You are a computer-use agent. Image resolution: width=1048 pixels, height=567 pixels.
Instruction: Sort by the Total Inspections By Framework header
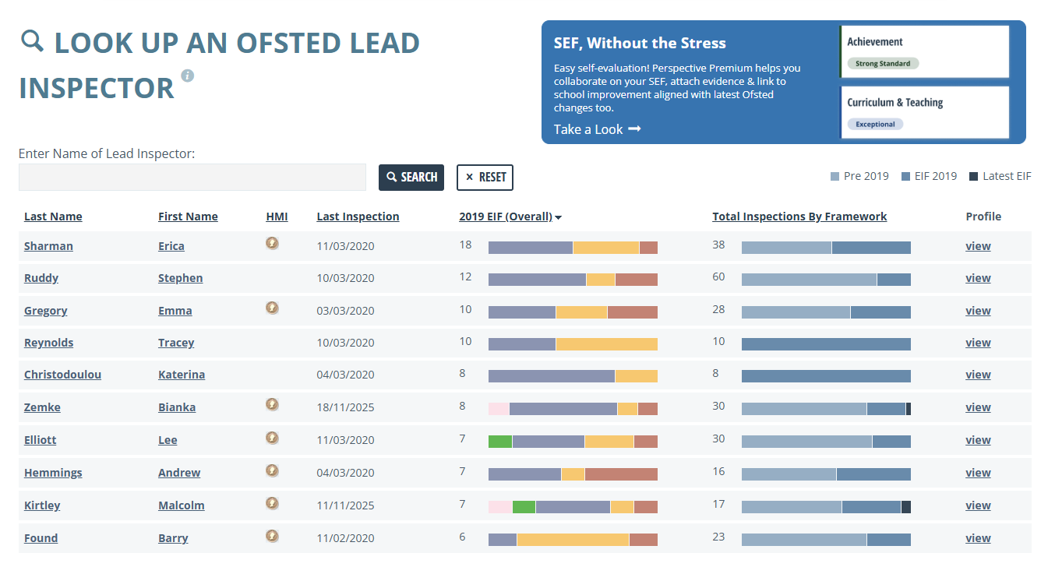799,217
